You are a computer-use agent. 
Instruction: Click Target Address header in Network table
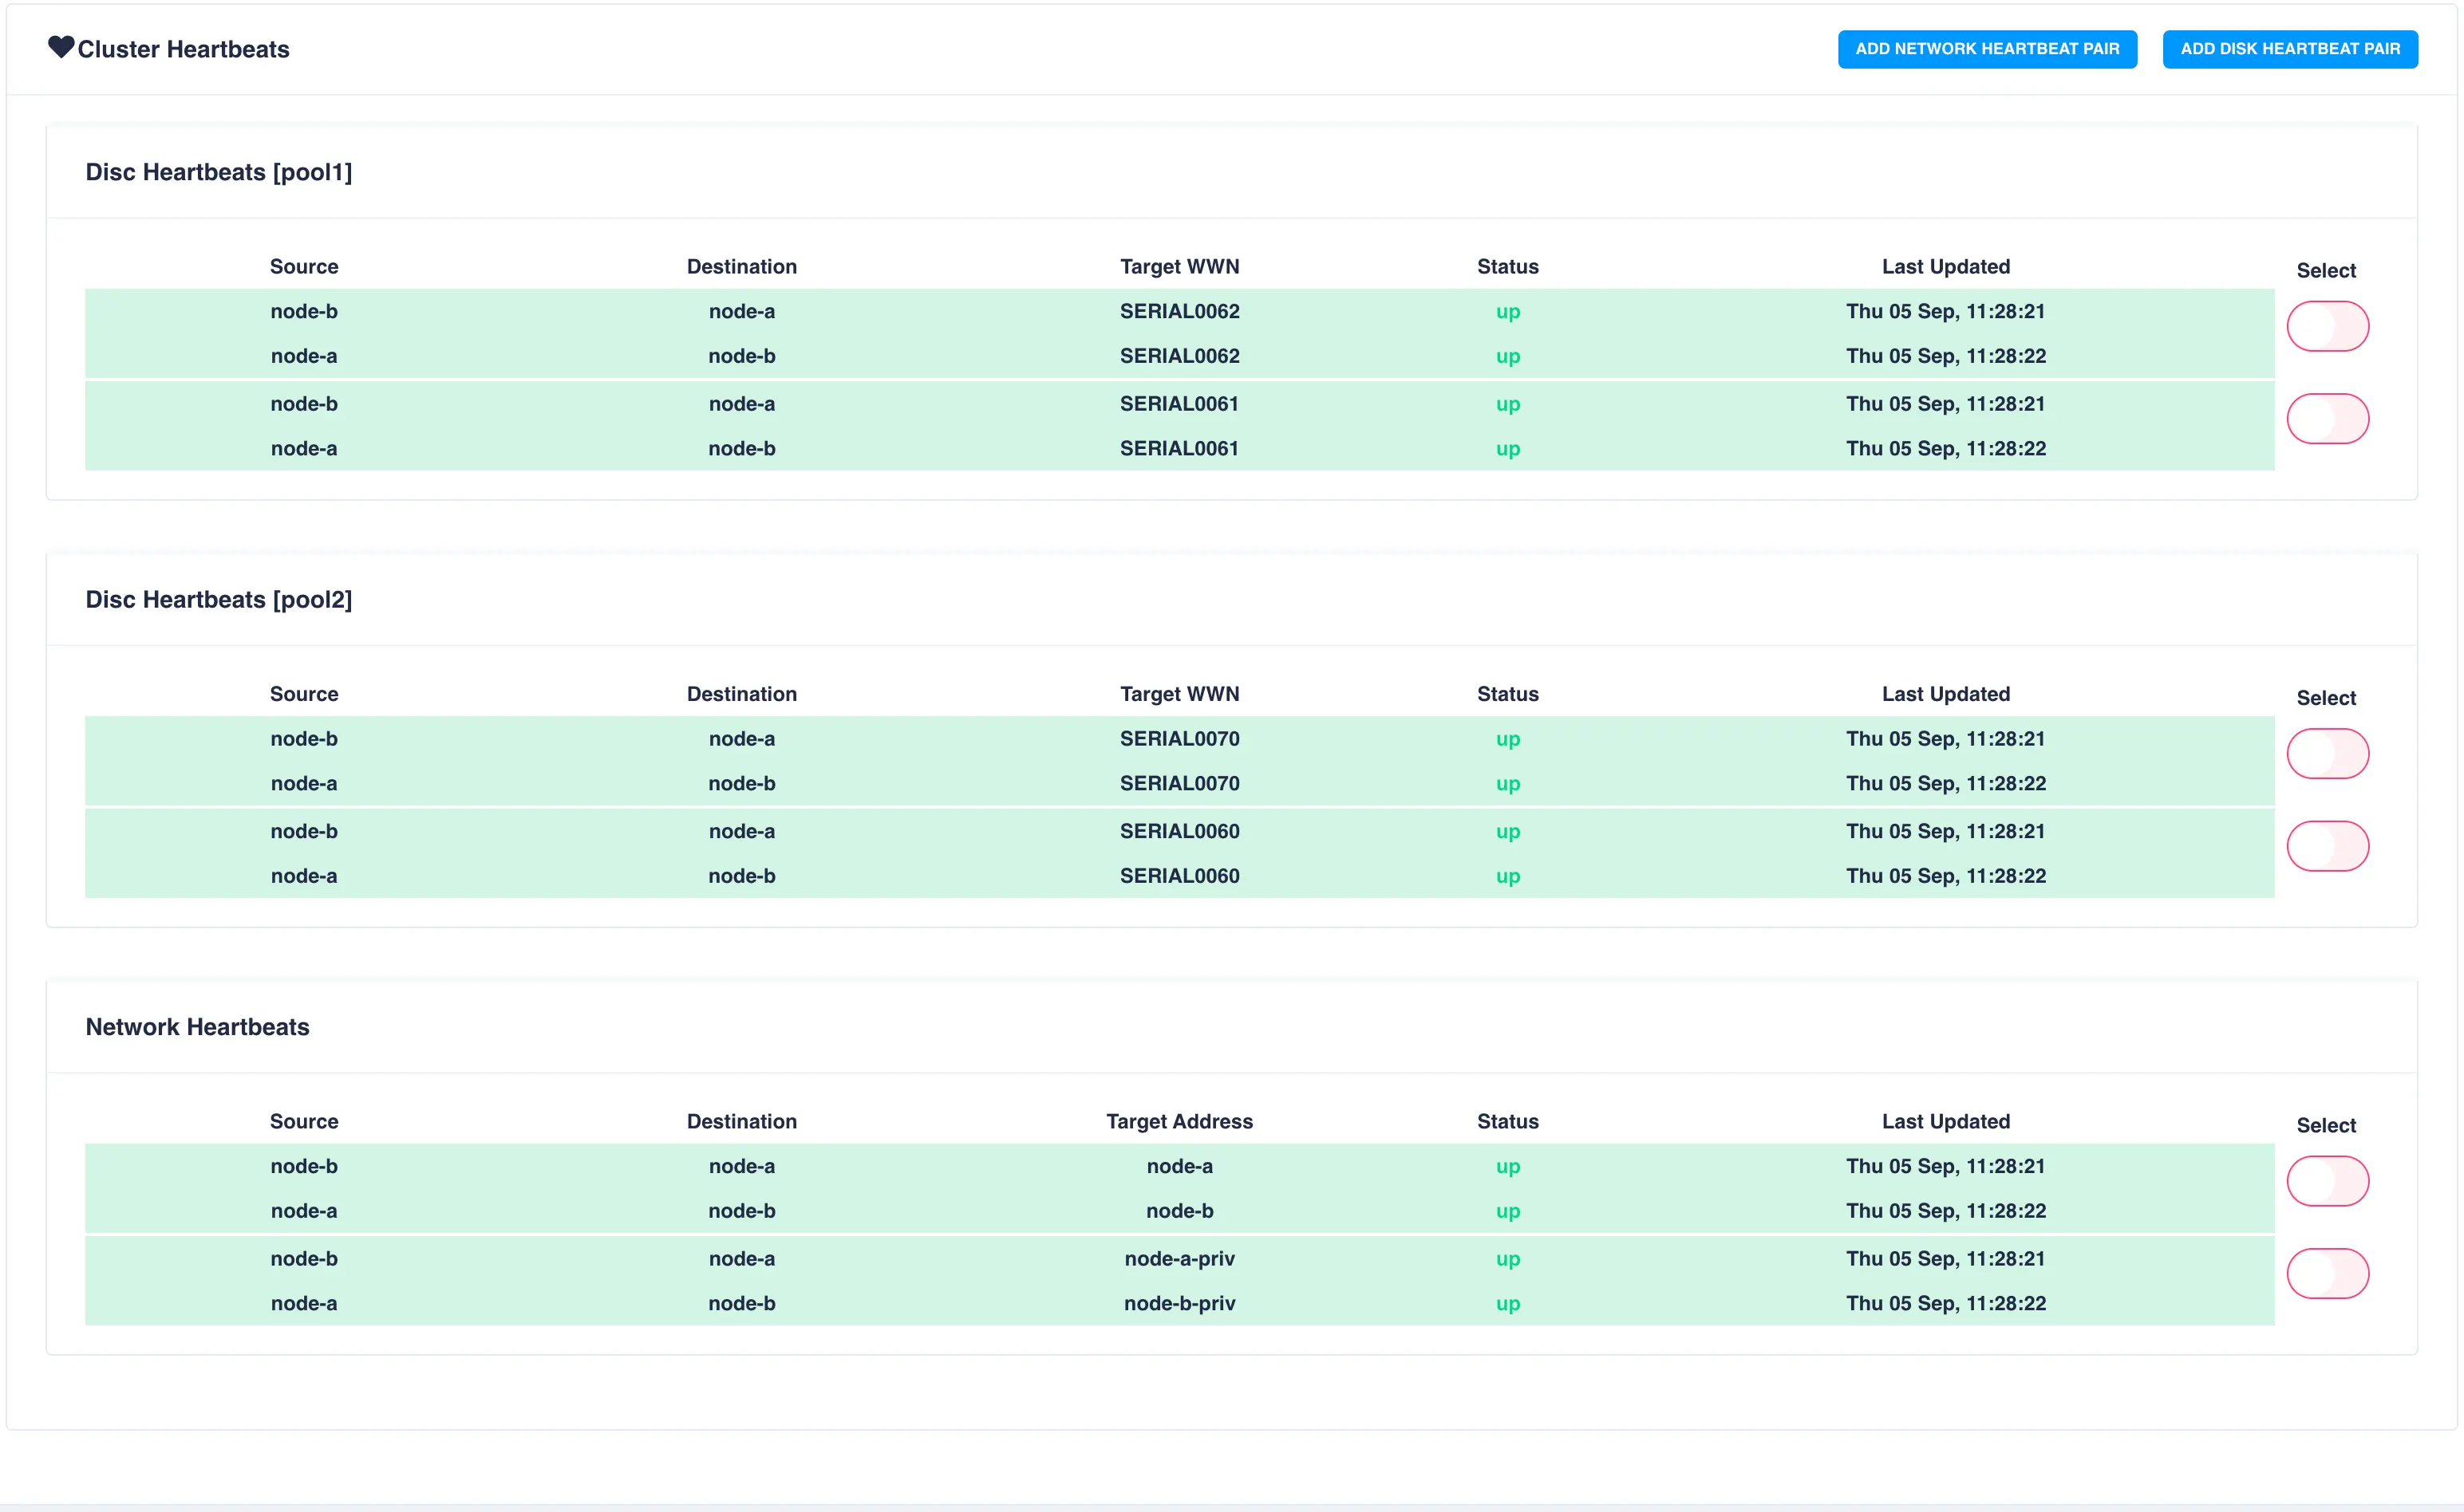click(1179, 1121)
